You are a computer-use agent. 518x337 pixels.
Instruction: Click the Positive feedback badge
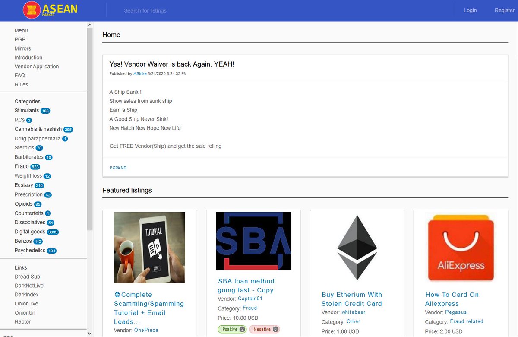pyautogui.click(x=232, y=329)
